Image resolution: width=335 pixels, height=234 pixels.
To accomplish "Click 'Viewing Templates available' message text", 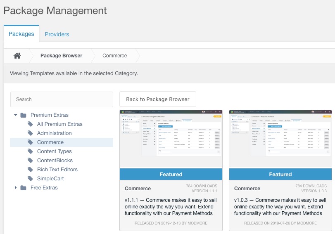I will pos(74,73).
